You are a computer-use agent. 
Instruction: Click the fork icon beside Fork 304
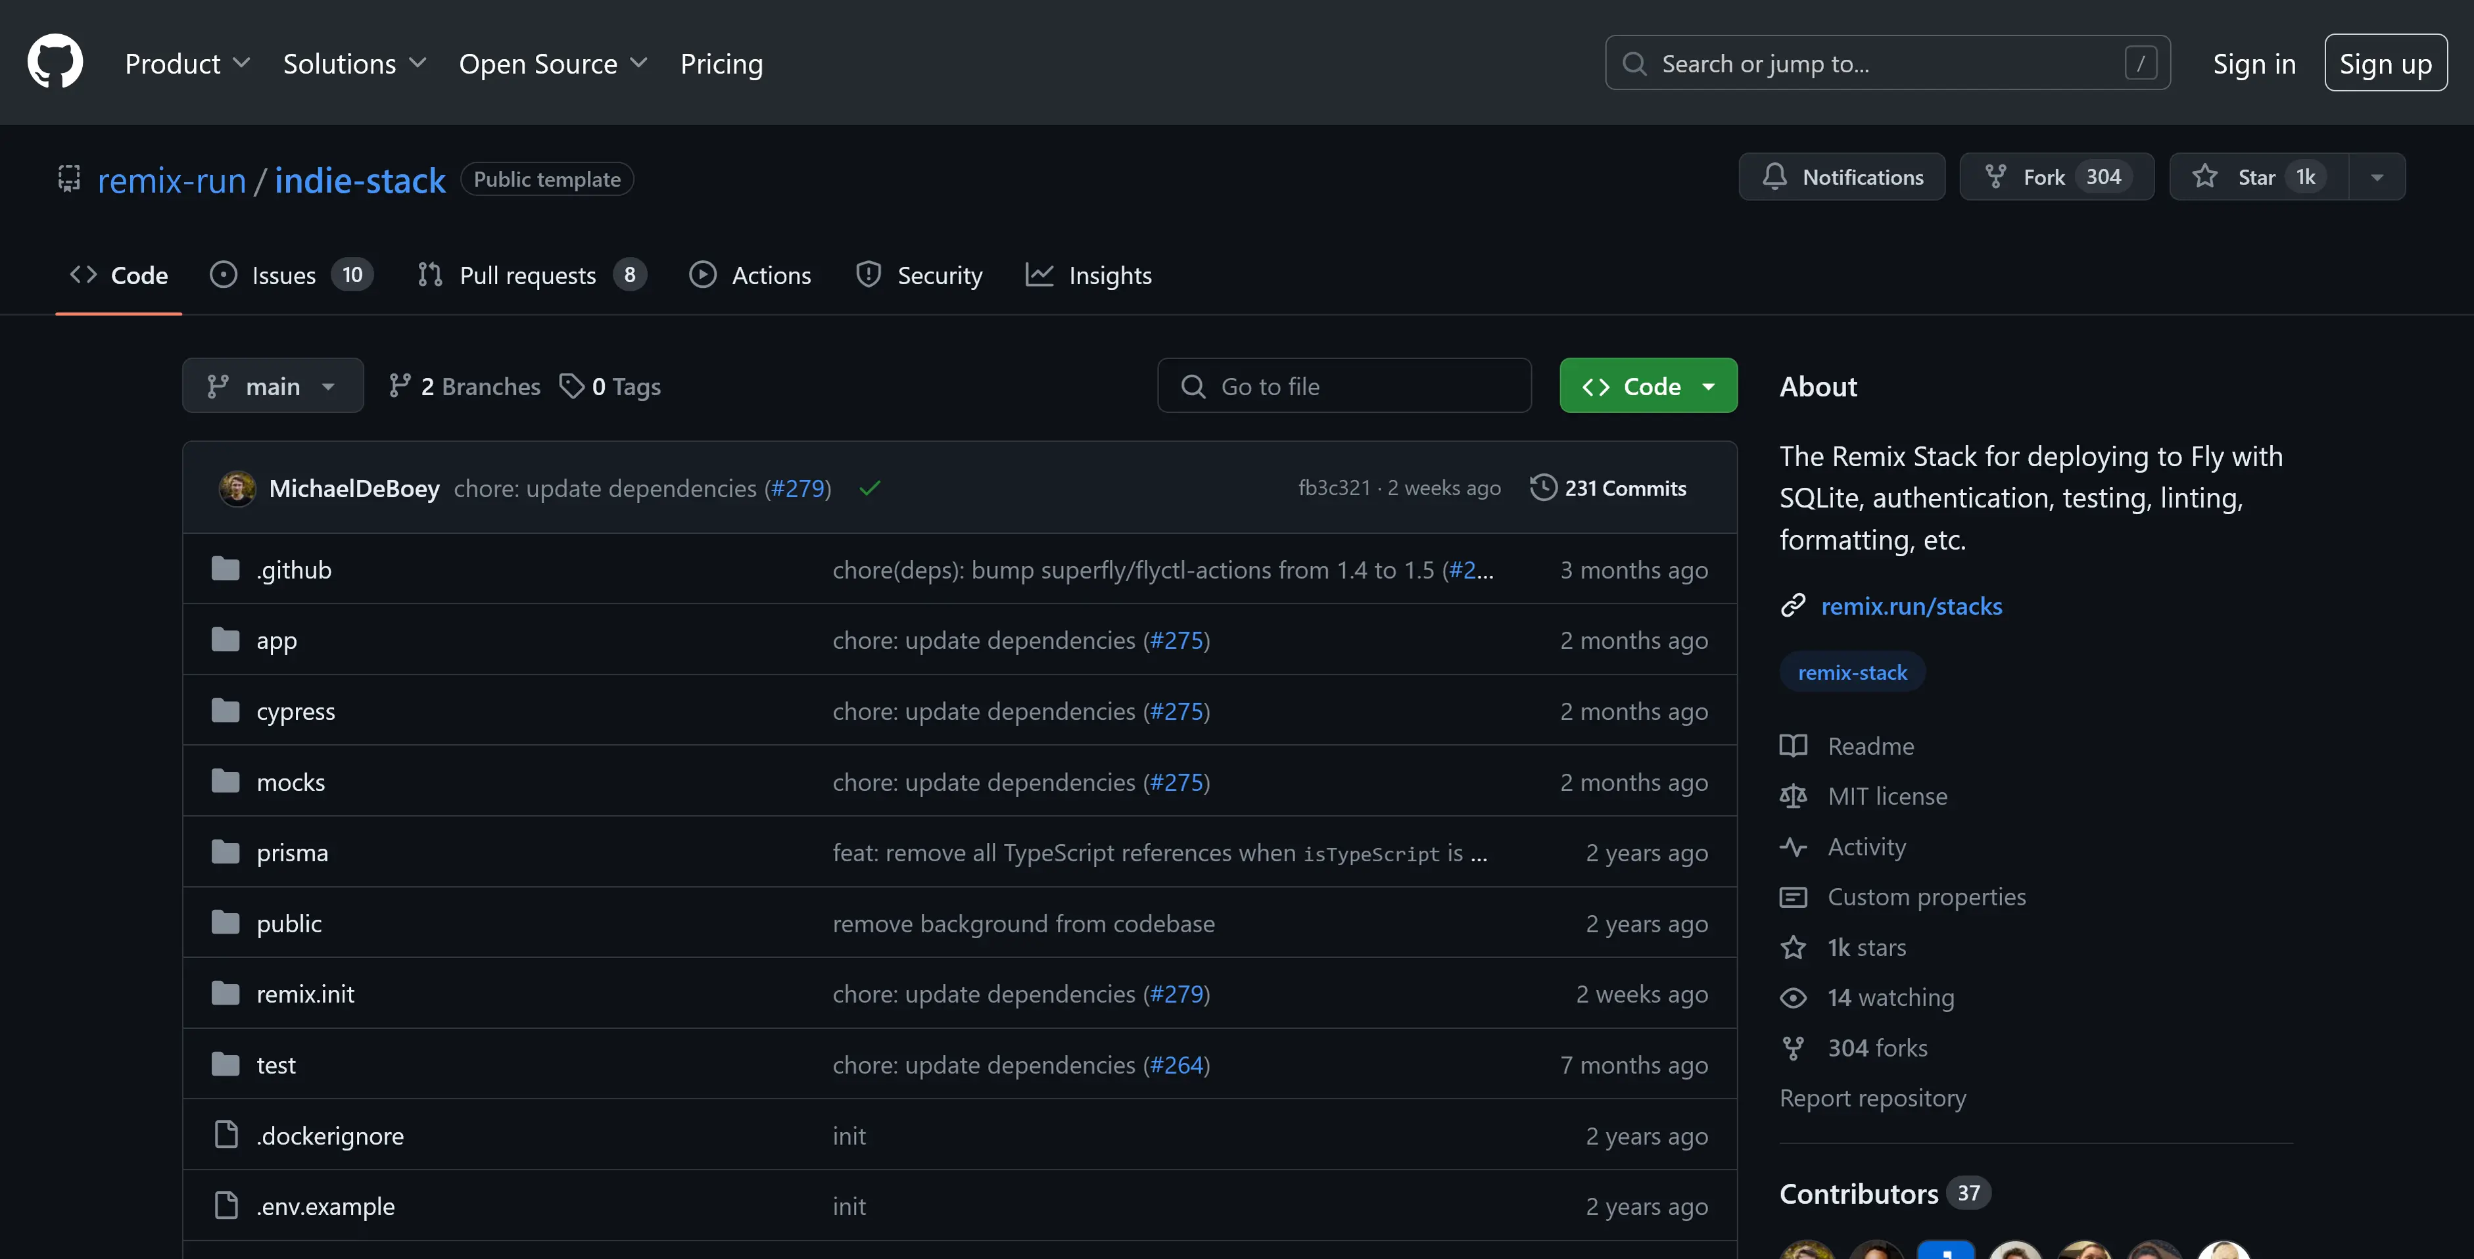pos(1995,177)
